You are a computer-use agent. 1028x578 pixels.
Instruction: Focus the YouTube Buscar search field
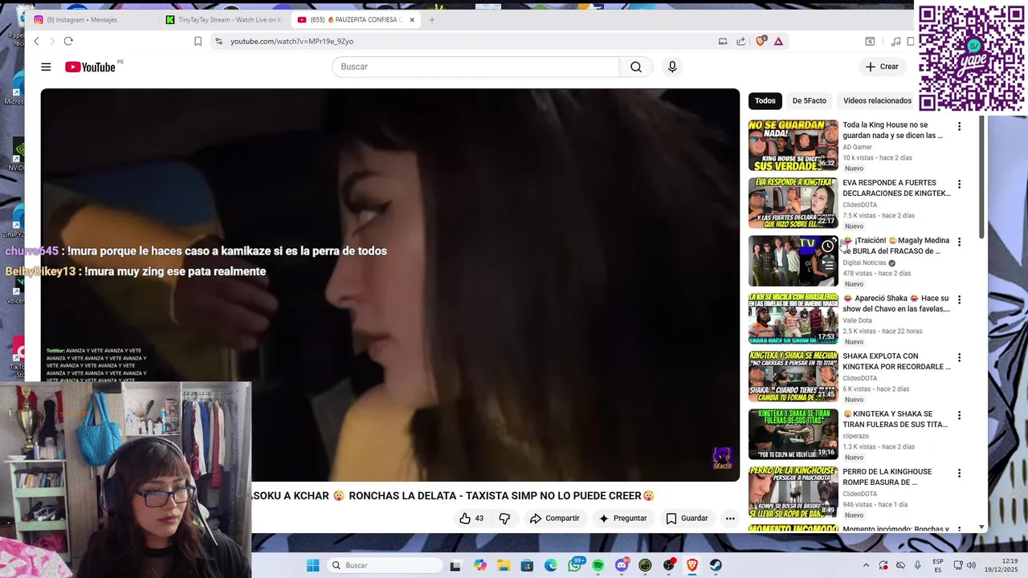[475, 67]
